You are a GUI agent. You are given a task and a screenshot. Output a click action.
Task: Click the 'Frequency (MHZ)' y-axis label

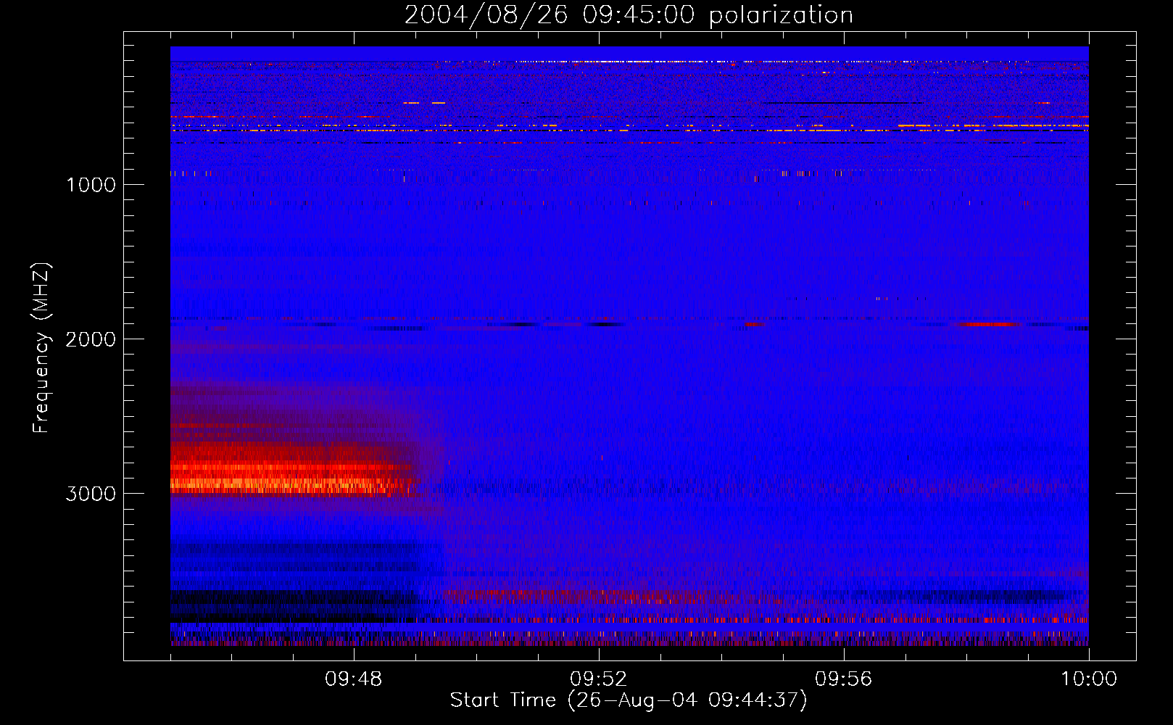[41, 348]
